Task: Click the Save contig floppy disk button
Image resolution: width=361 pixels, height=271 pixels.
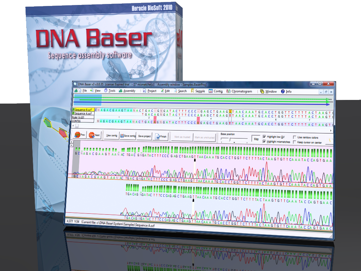Action: 128,136
